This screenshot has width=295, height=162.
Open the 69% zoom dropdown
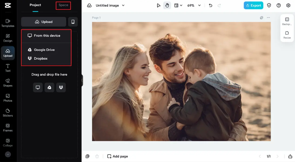click(x=194, y=6)
